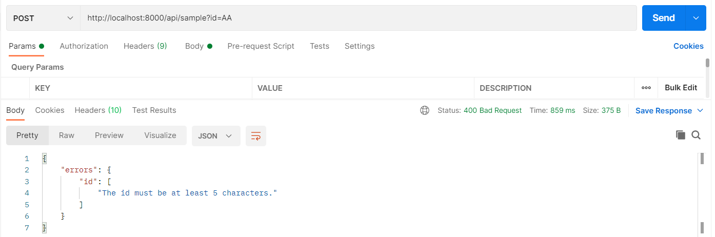Click the Cookies link at right
The image size is (715, 237).
(688, 46)
